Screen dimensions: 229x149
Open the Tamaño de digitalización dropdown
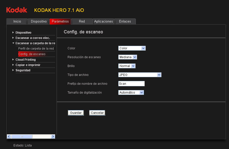click(131, 92)
